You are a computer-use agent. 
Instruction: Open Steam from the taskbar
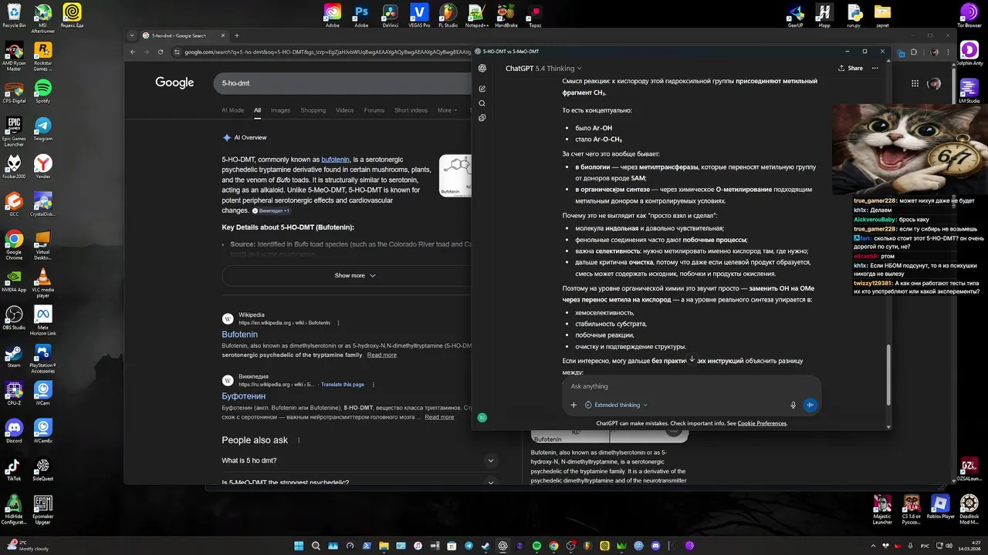click(x=486, y=546)
